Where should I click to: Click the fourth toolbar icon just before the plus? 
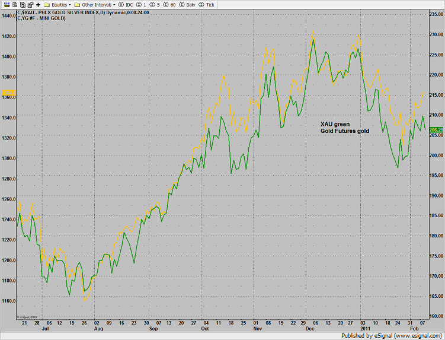tap(30, 4)
